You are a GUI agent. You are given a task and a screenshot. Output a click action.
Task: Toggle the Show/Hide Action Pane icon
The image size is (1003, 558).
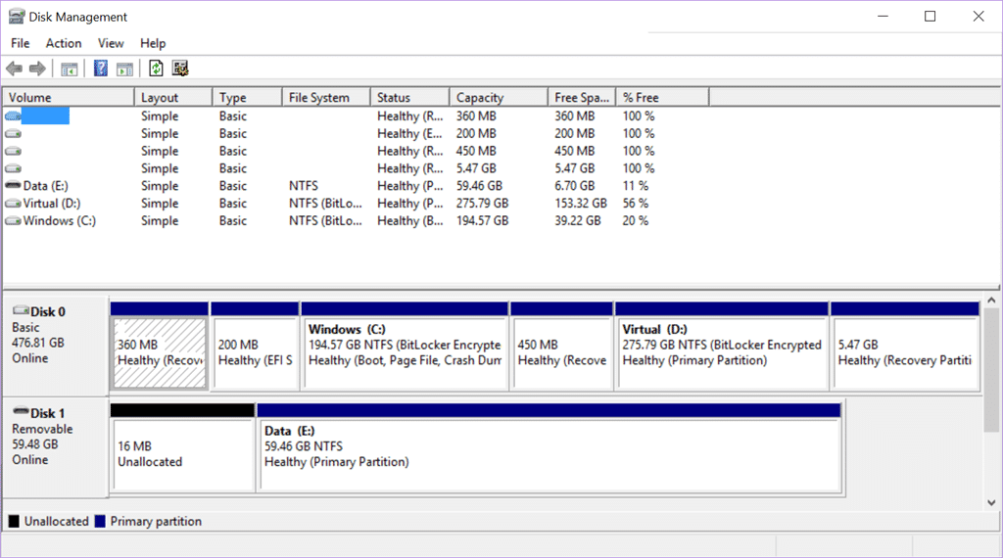124,69
